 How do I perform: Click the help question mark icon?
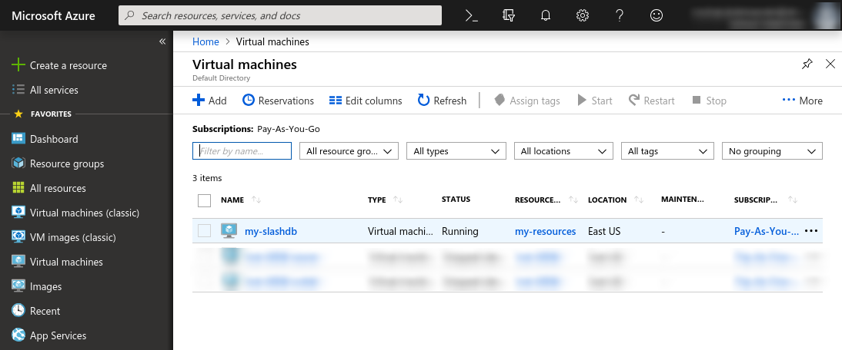click(620, 15)
